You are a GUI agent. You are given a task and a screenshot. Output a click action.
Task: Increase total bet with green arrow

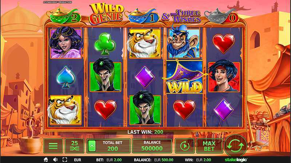click(92, 146)
